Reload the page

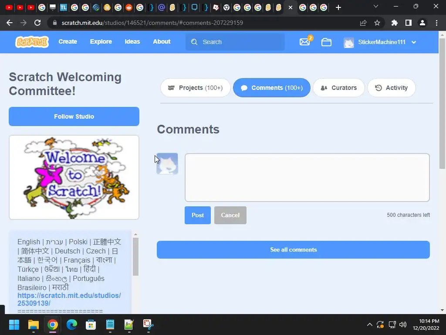click(x=37, y=23)
